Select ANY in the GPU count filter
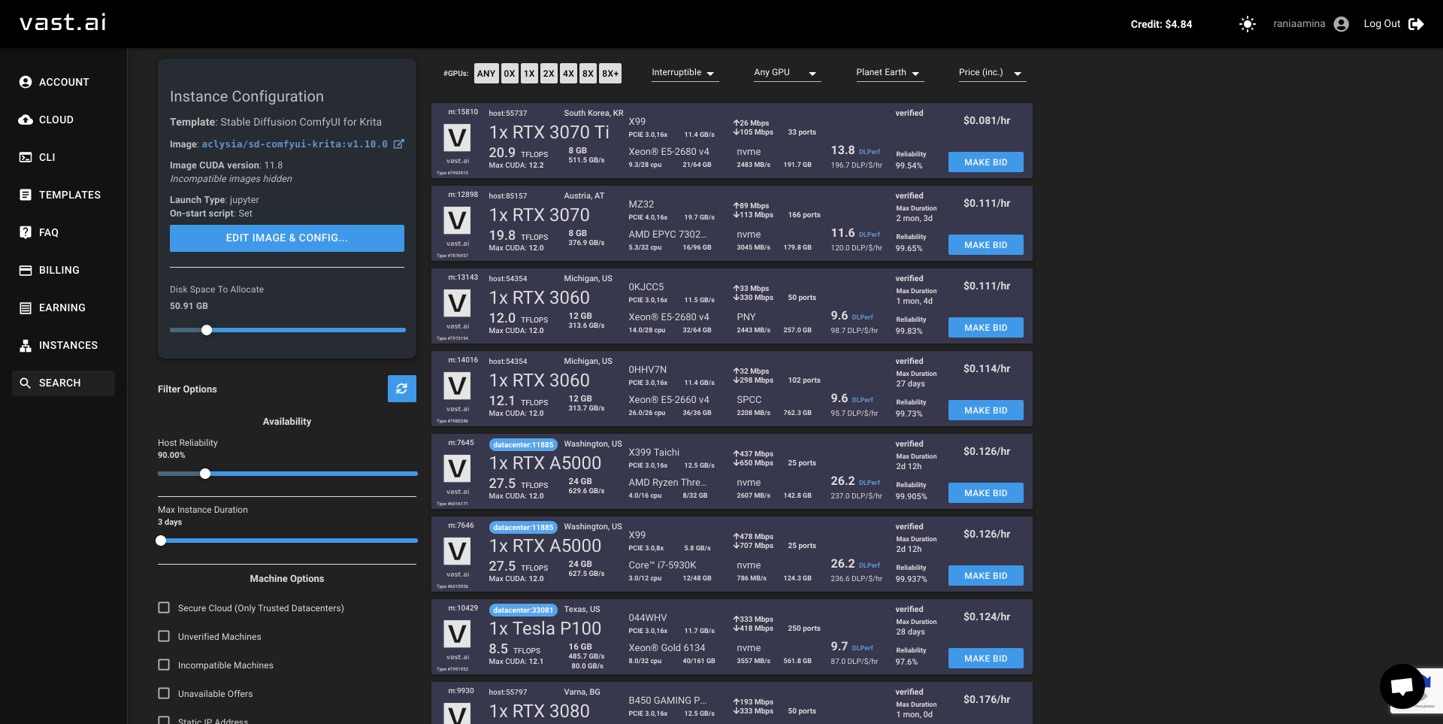The width and height of the screenshot is (1443, 724). click(486, 73)
